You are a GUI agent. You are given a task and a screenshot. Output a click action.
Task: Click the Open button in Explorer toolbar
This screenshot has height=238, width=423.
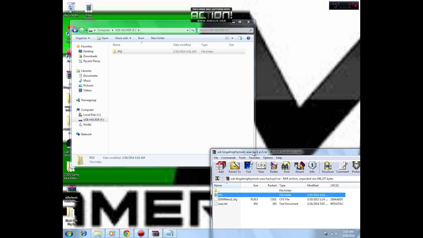point(102,38)
